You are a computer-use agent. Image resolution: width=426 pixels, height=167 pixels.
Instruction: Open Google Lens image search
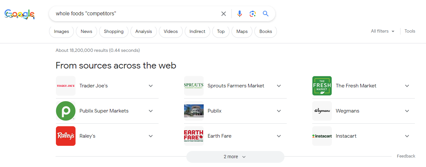(252, 14)
